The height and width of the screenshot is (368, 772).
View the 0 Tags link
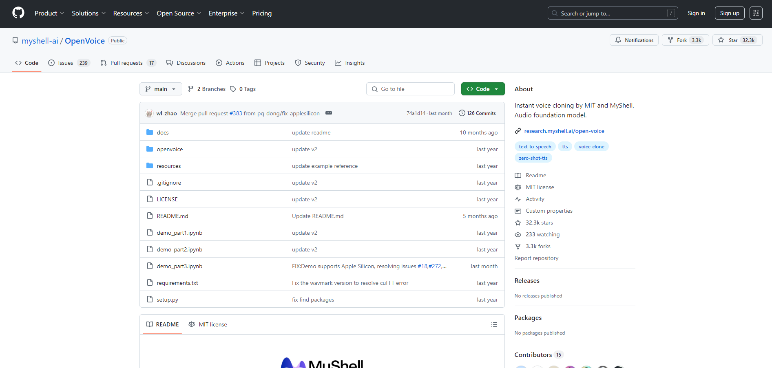click(243, 89)
